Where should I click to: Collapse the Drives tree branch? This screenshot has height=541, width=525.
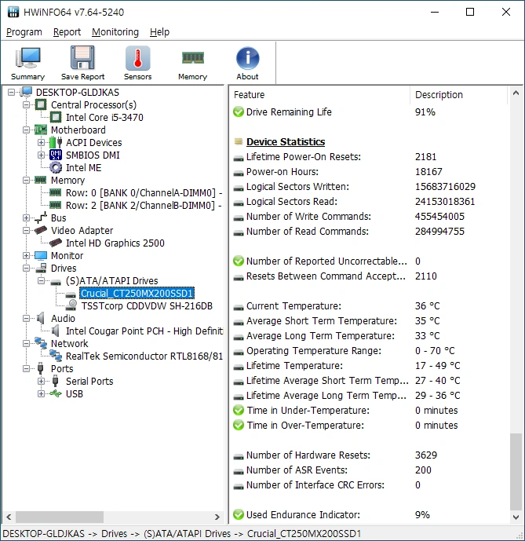tap(27, 269)
